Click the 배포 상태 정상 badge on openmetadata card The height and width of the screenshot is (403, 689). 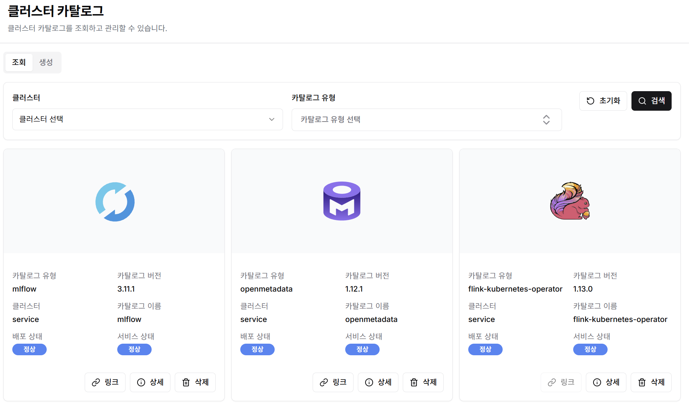[257, 349]
